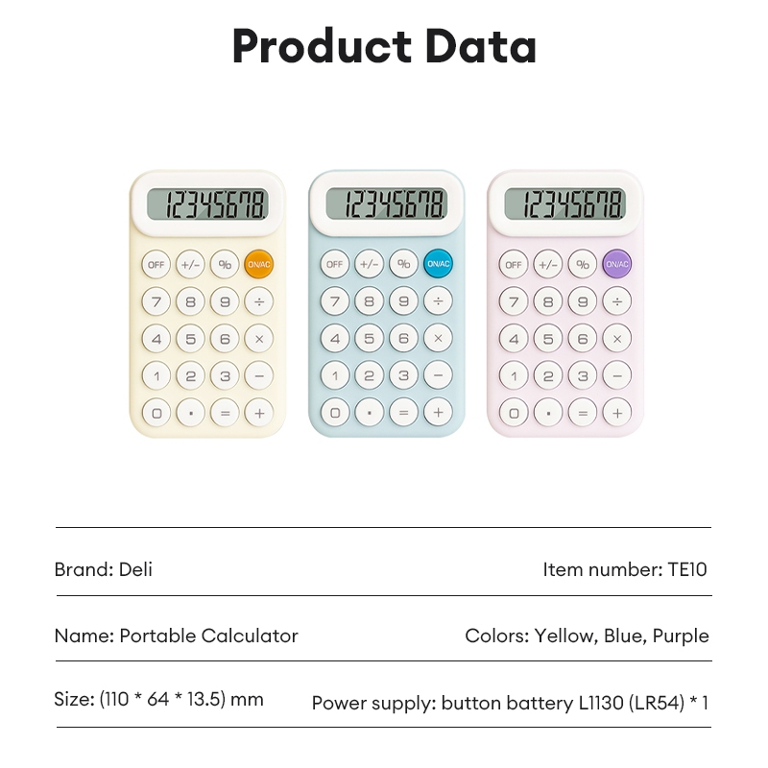Click the "Brand: Deli" text
The height and width of the screenshot is (768, 768).
(x=104, y=569)
